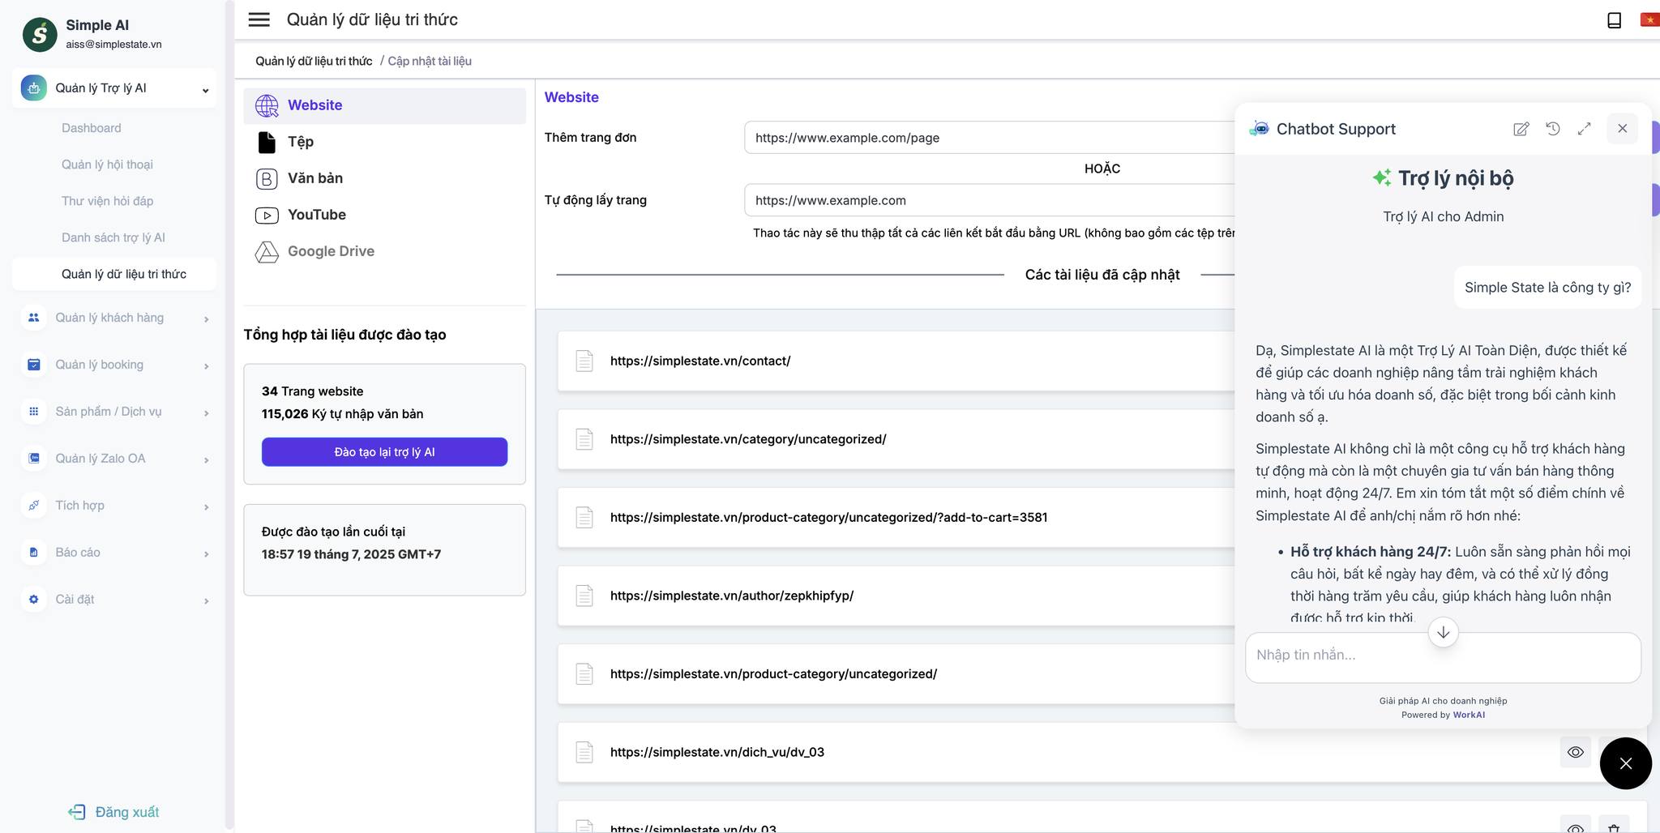Open the WorkAI powered-by link

(1469, 715)
